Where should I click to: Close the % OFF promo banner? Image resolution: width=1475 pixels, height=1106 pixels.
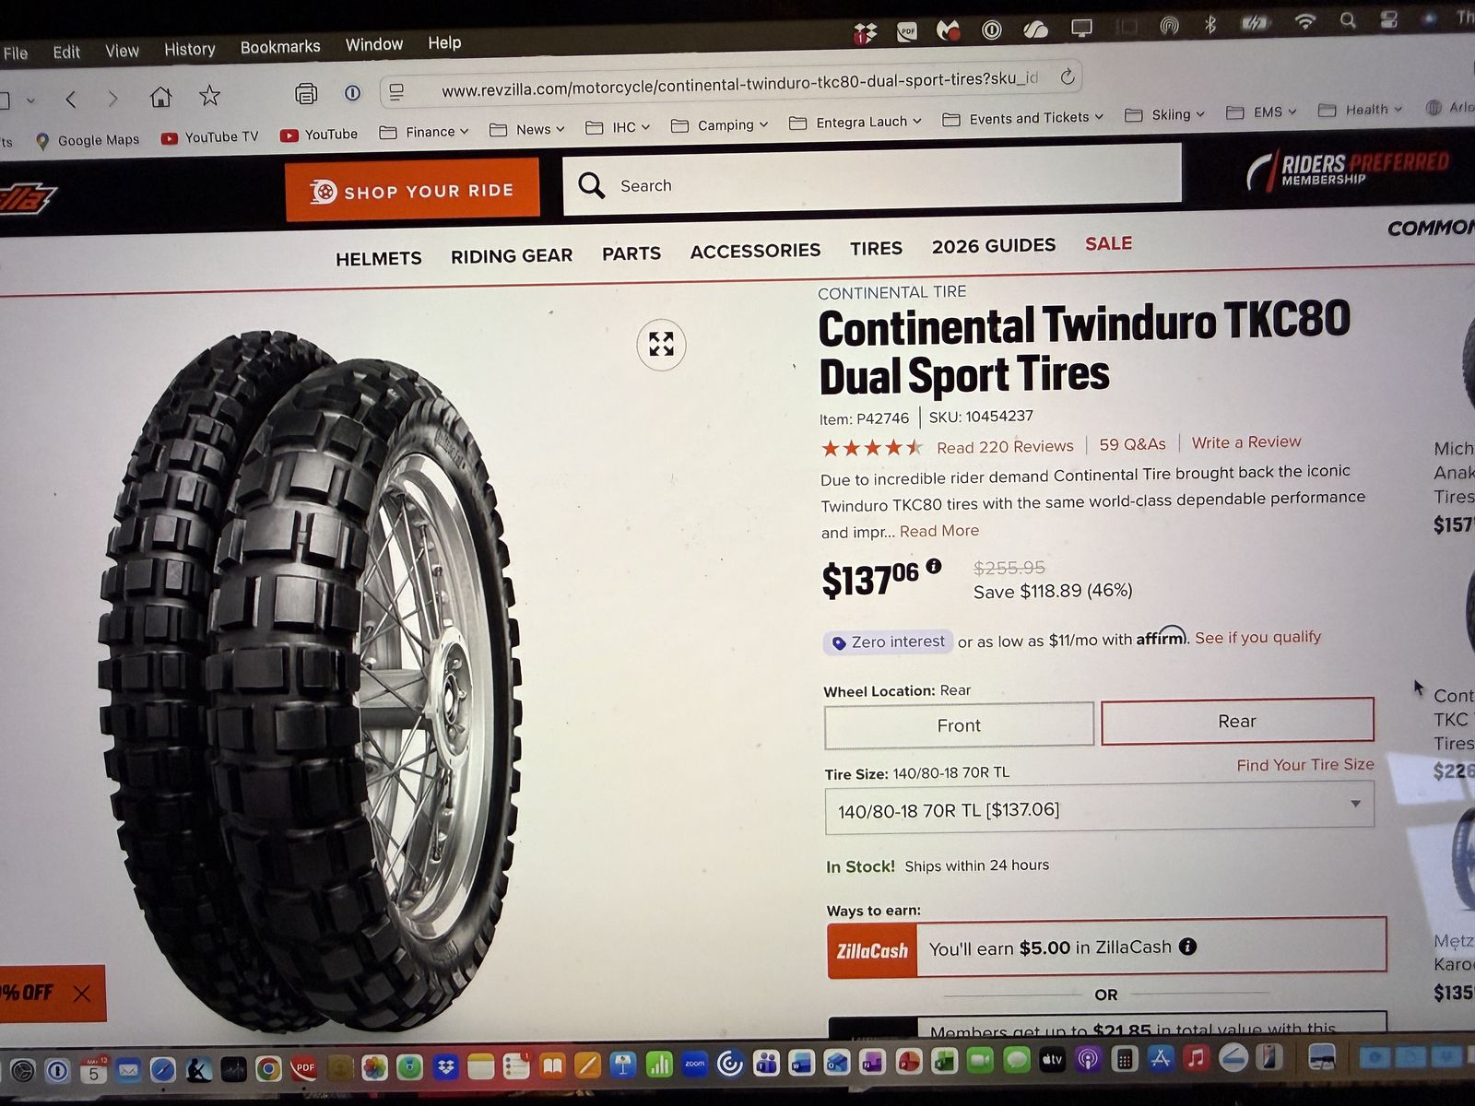(82, 993)
